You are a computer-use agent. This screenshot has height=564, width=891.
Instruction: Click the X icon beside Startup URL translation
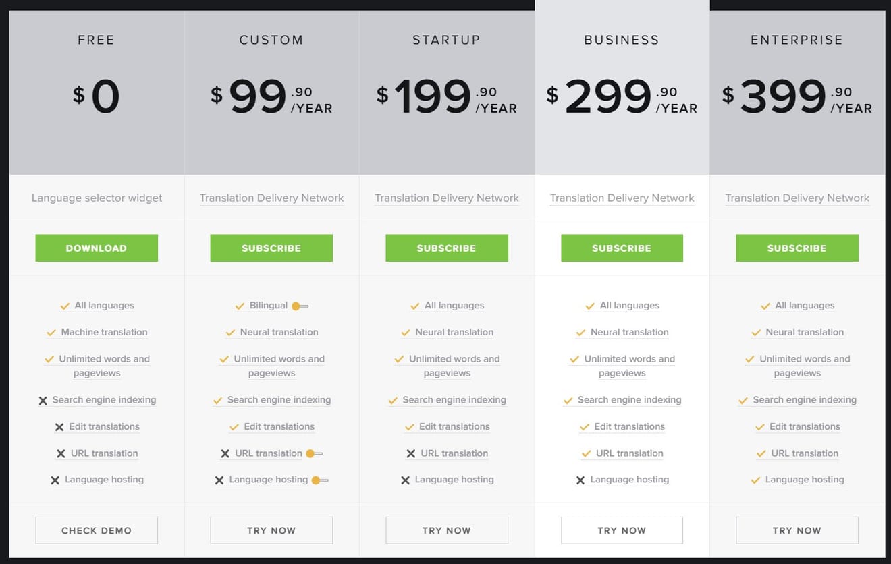click(x=410, y=454)
